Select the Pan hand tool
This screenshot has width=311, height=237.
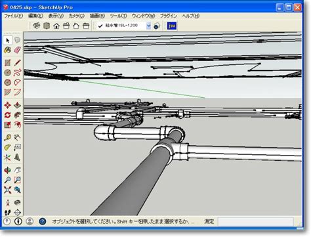tap(17, 170)
